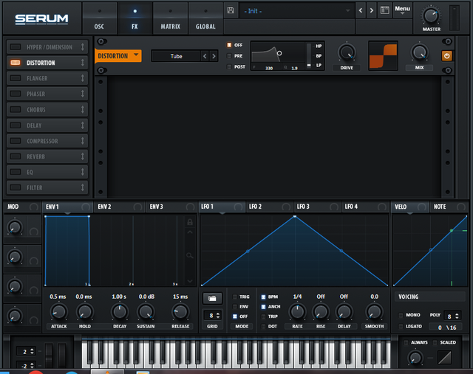
Task: Enable LFO TRIG mode checkbox
Action: click(x=236, y=297)
